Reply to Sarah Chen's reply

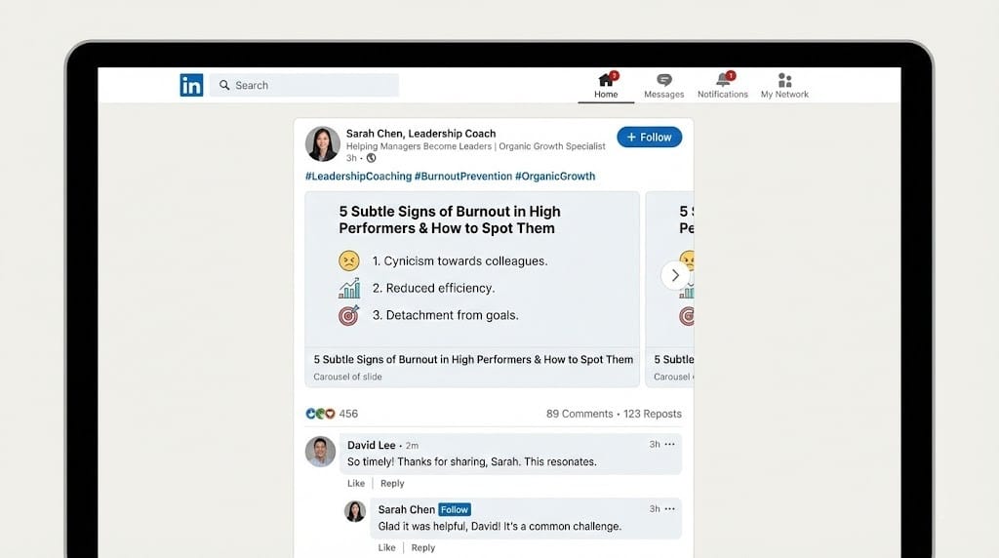coord(423,548)
